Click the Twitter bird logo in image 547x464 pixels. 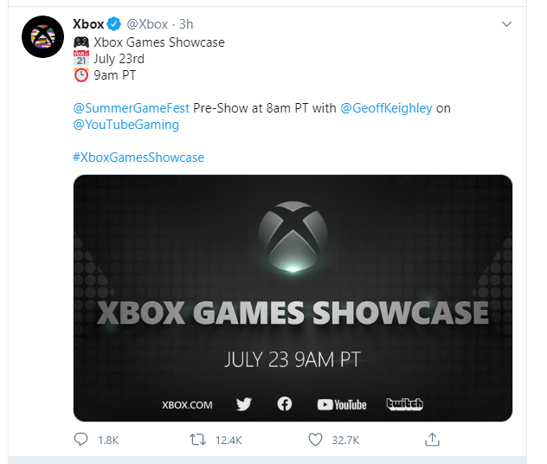243,404
